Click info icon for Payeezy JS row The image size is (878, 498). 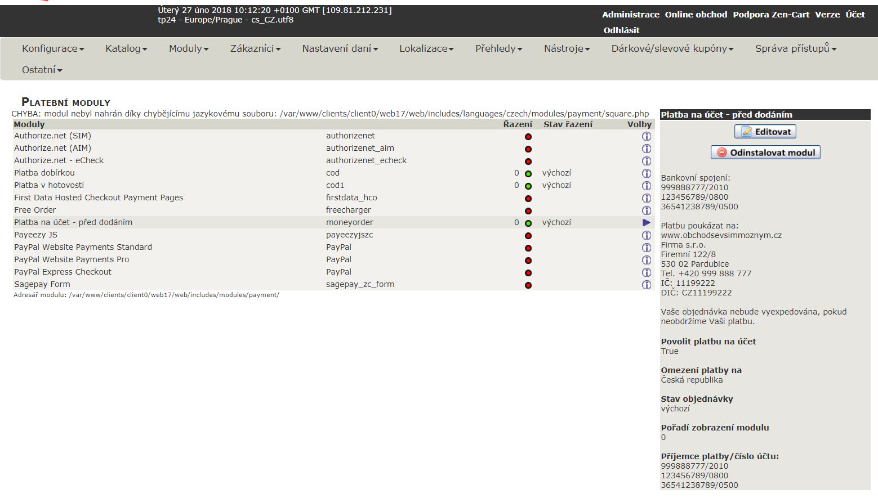646,235
